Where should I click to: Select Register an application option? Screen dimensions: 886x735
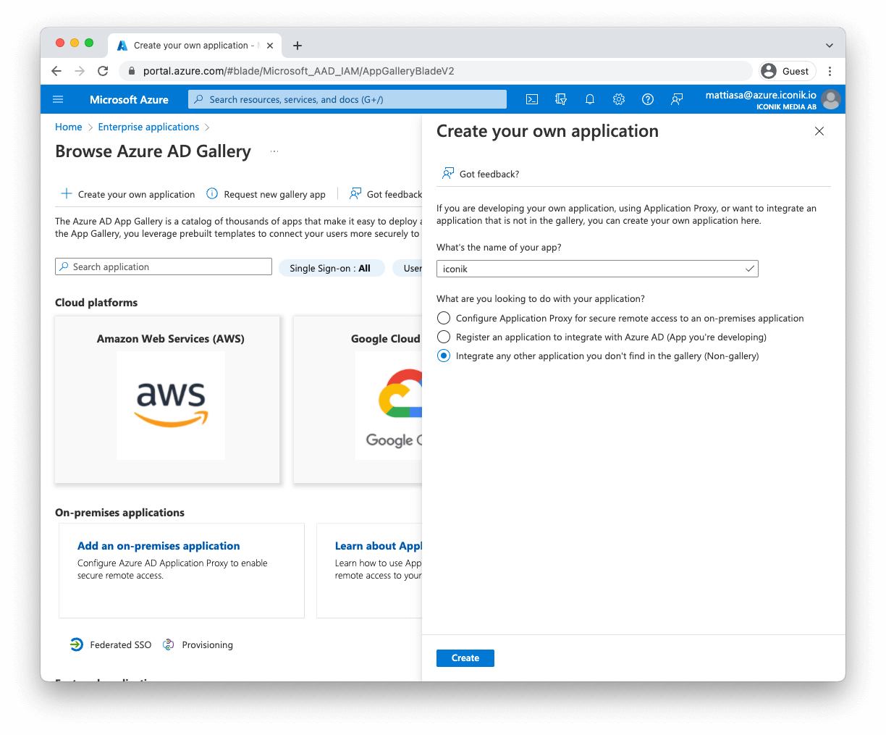[x=443, y=337]
